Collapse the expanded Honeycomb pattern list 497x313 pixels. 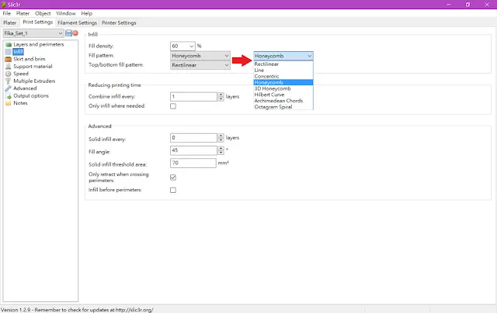[x=283, y=56]
